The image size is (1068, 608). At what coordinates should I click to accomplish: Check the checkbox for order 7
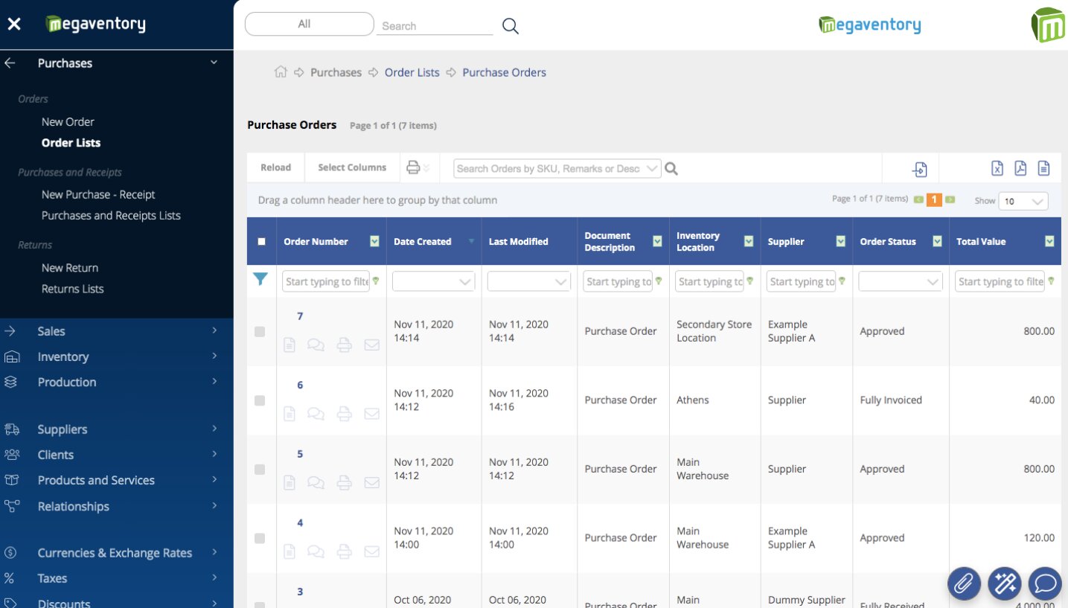(260, 332)
